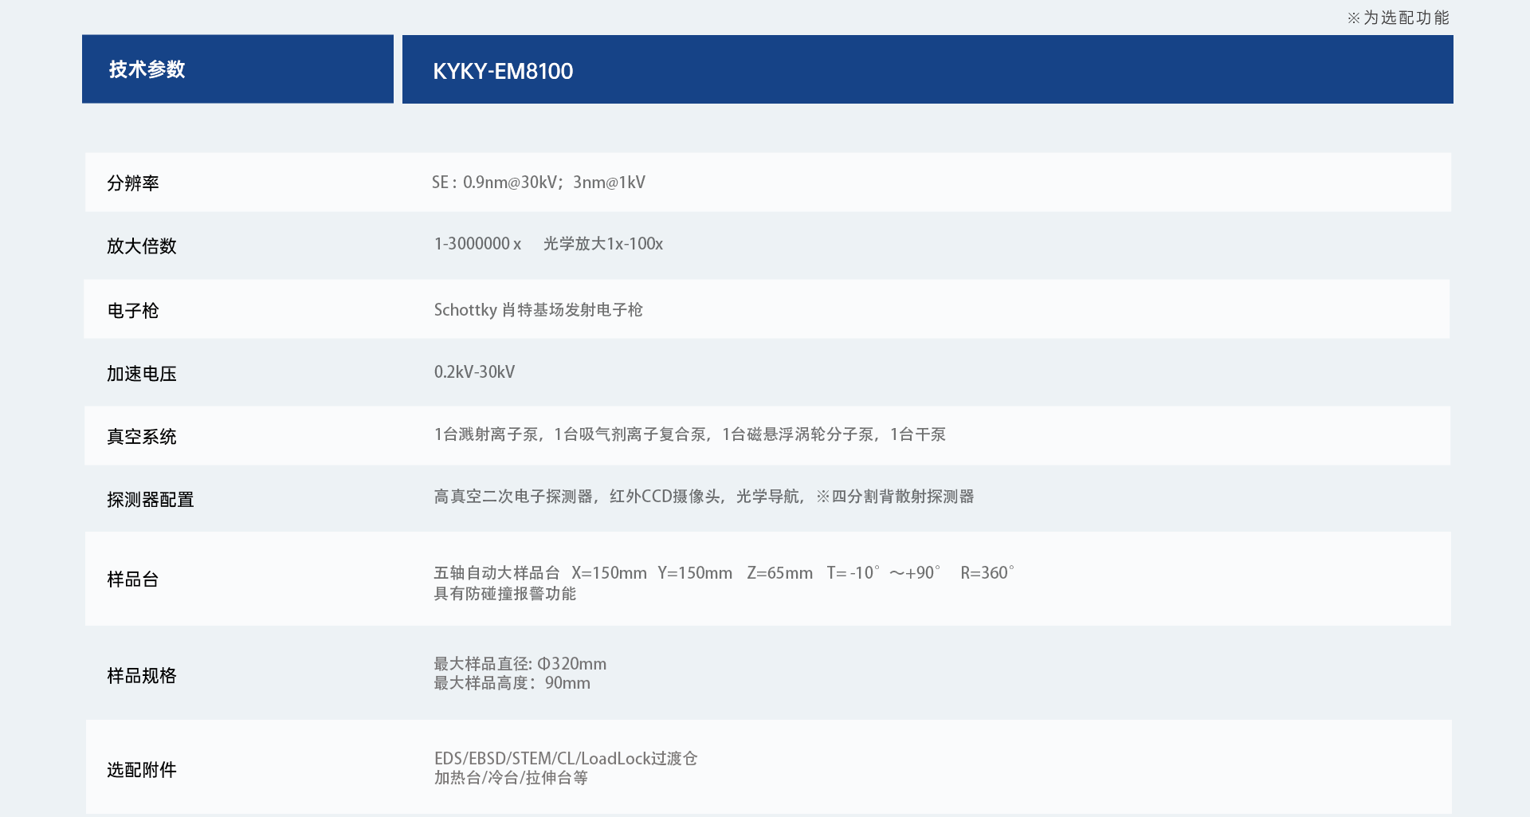1530x817 pixels.
Task: Click the 0.2kV-30kV value
Action: coord(474,372)
